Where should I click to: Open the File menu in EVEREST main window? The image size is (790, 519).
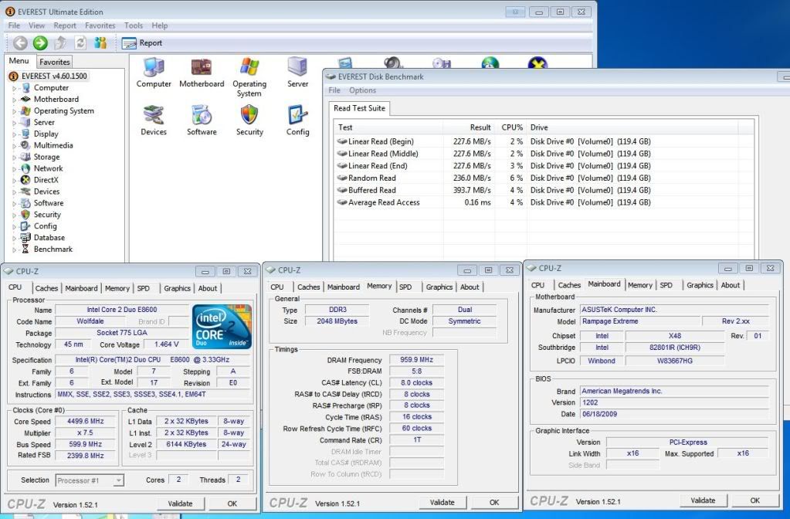click(14, 25)
